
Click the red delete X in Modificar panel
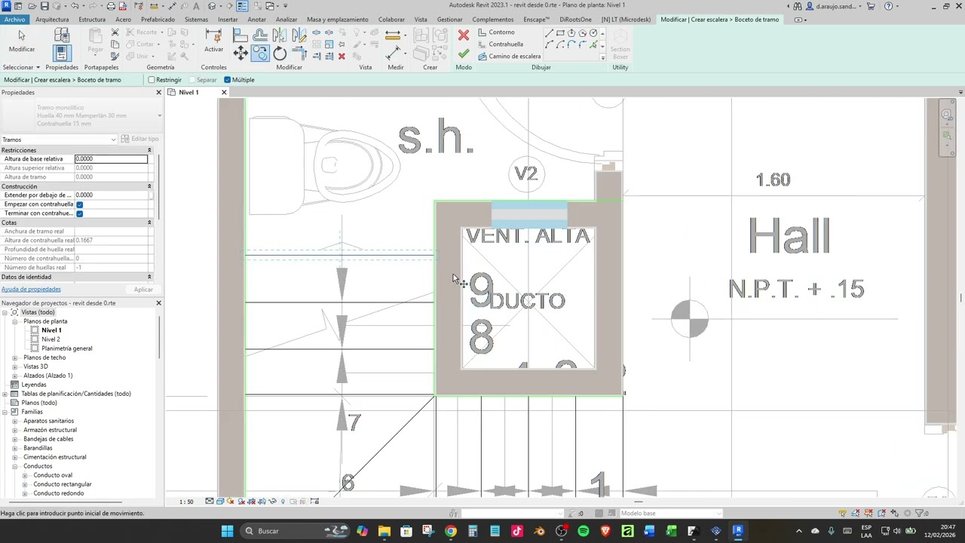click(342, 56)
